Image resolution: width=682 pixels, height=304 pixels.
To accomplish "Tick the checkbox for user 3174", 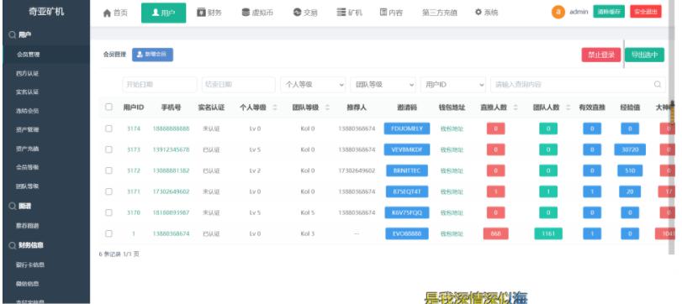I will [x=108, y=128].
